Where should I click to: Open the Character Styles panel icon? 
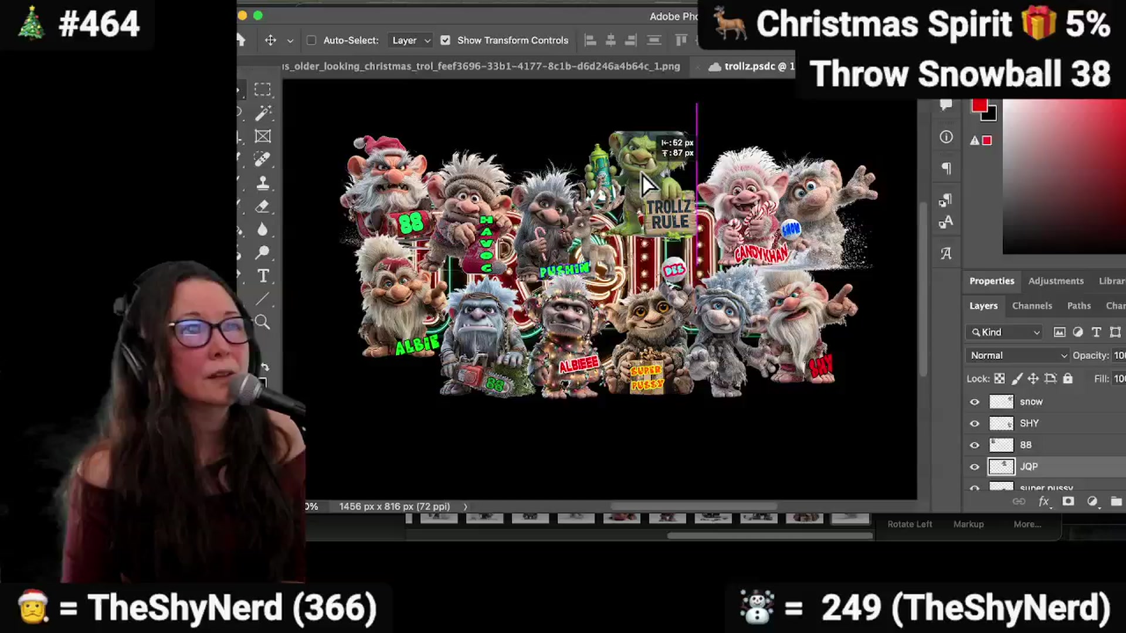946,222
